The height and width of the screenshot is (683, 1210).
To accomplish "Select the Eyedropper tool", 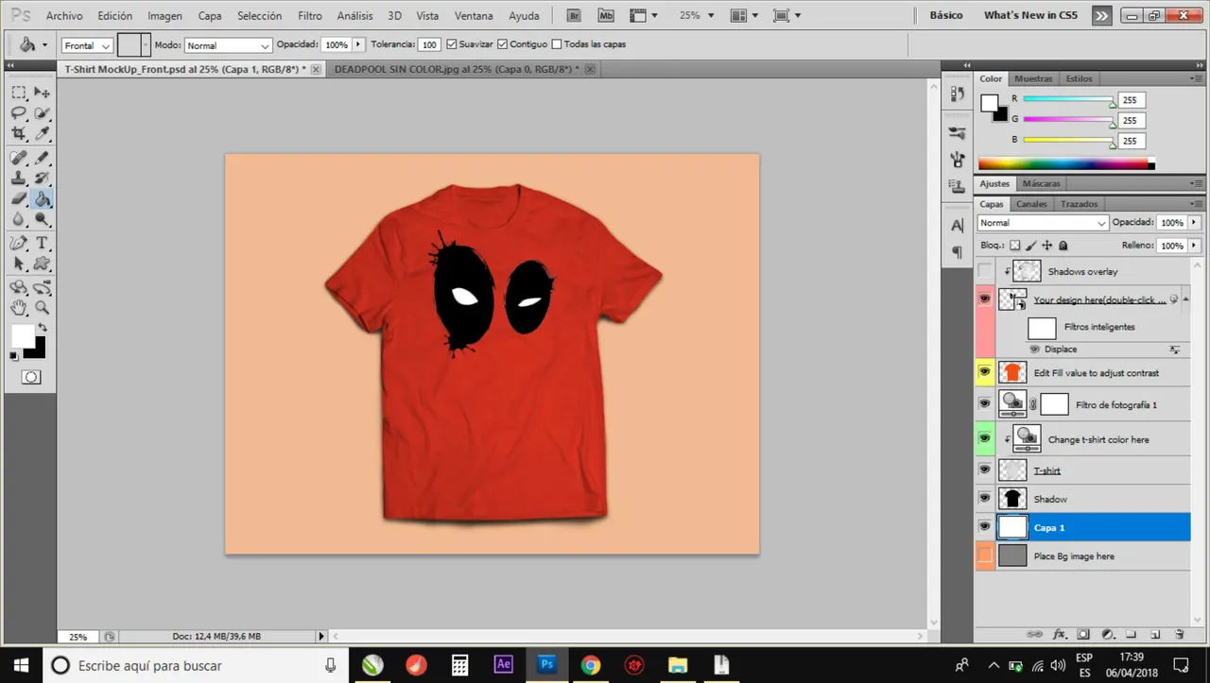I will pos(43,133).
